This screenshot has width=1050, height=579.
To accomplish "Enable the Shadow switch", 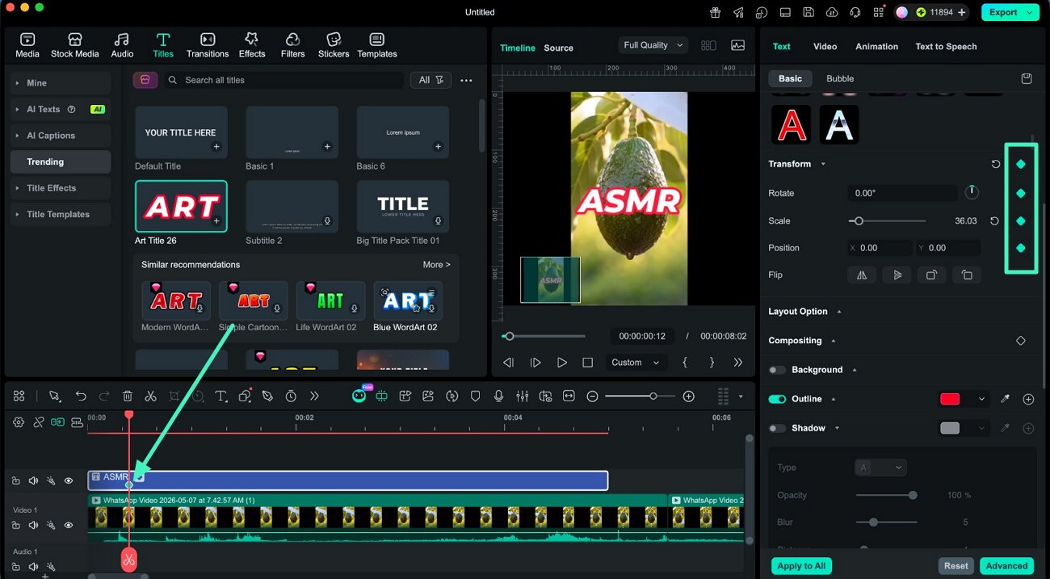I will pyautogui.click(x=777, y=428).
